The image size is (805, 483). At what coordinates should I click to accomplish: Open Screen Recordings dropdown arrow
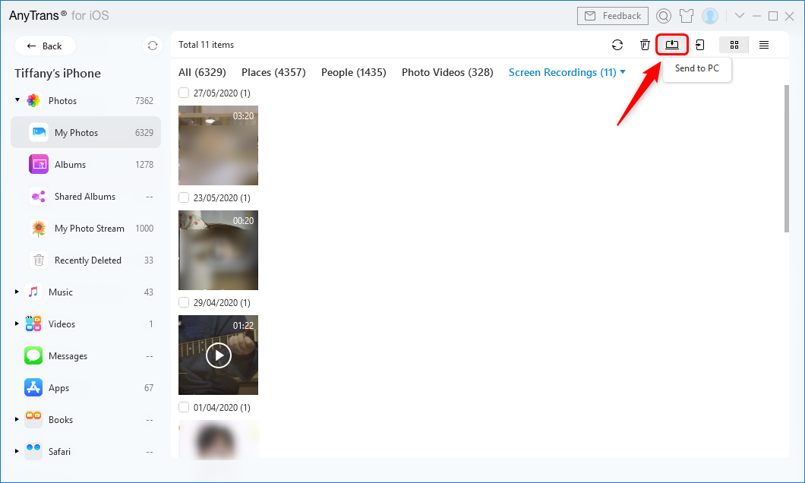(623, 72)
